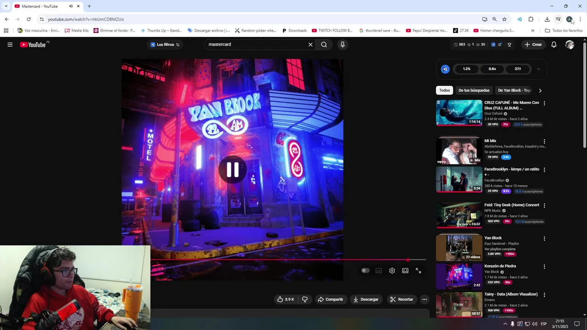Dislike the video
The width and height of the screenshot is (587, 330).
click(x=305, y=299)
